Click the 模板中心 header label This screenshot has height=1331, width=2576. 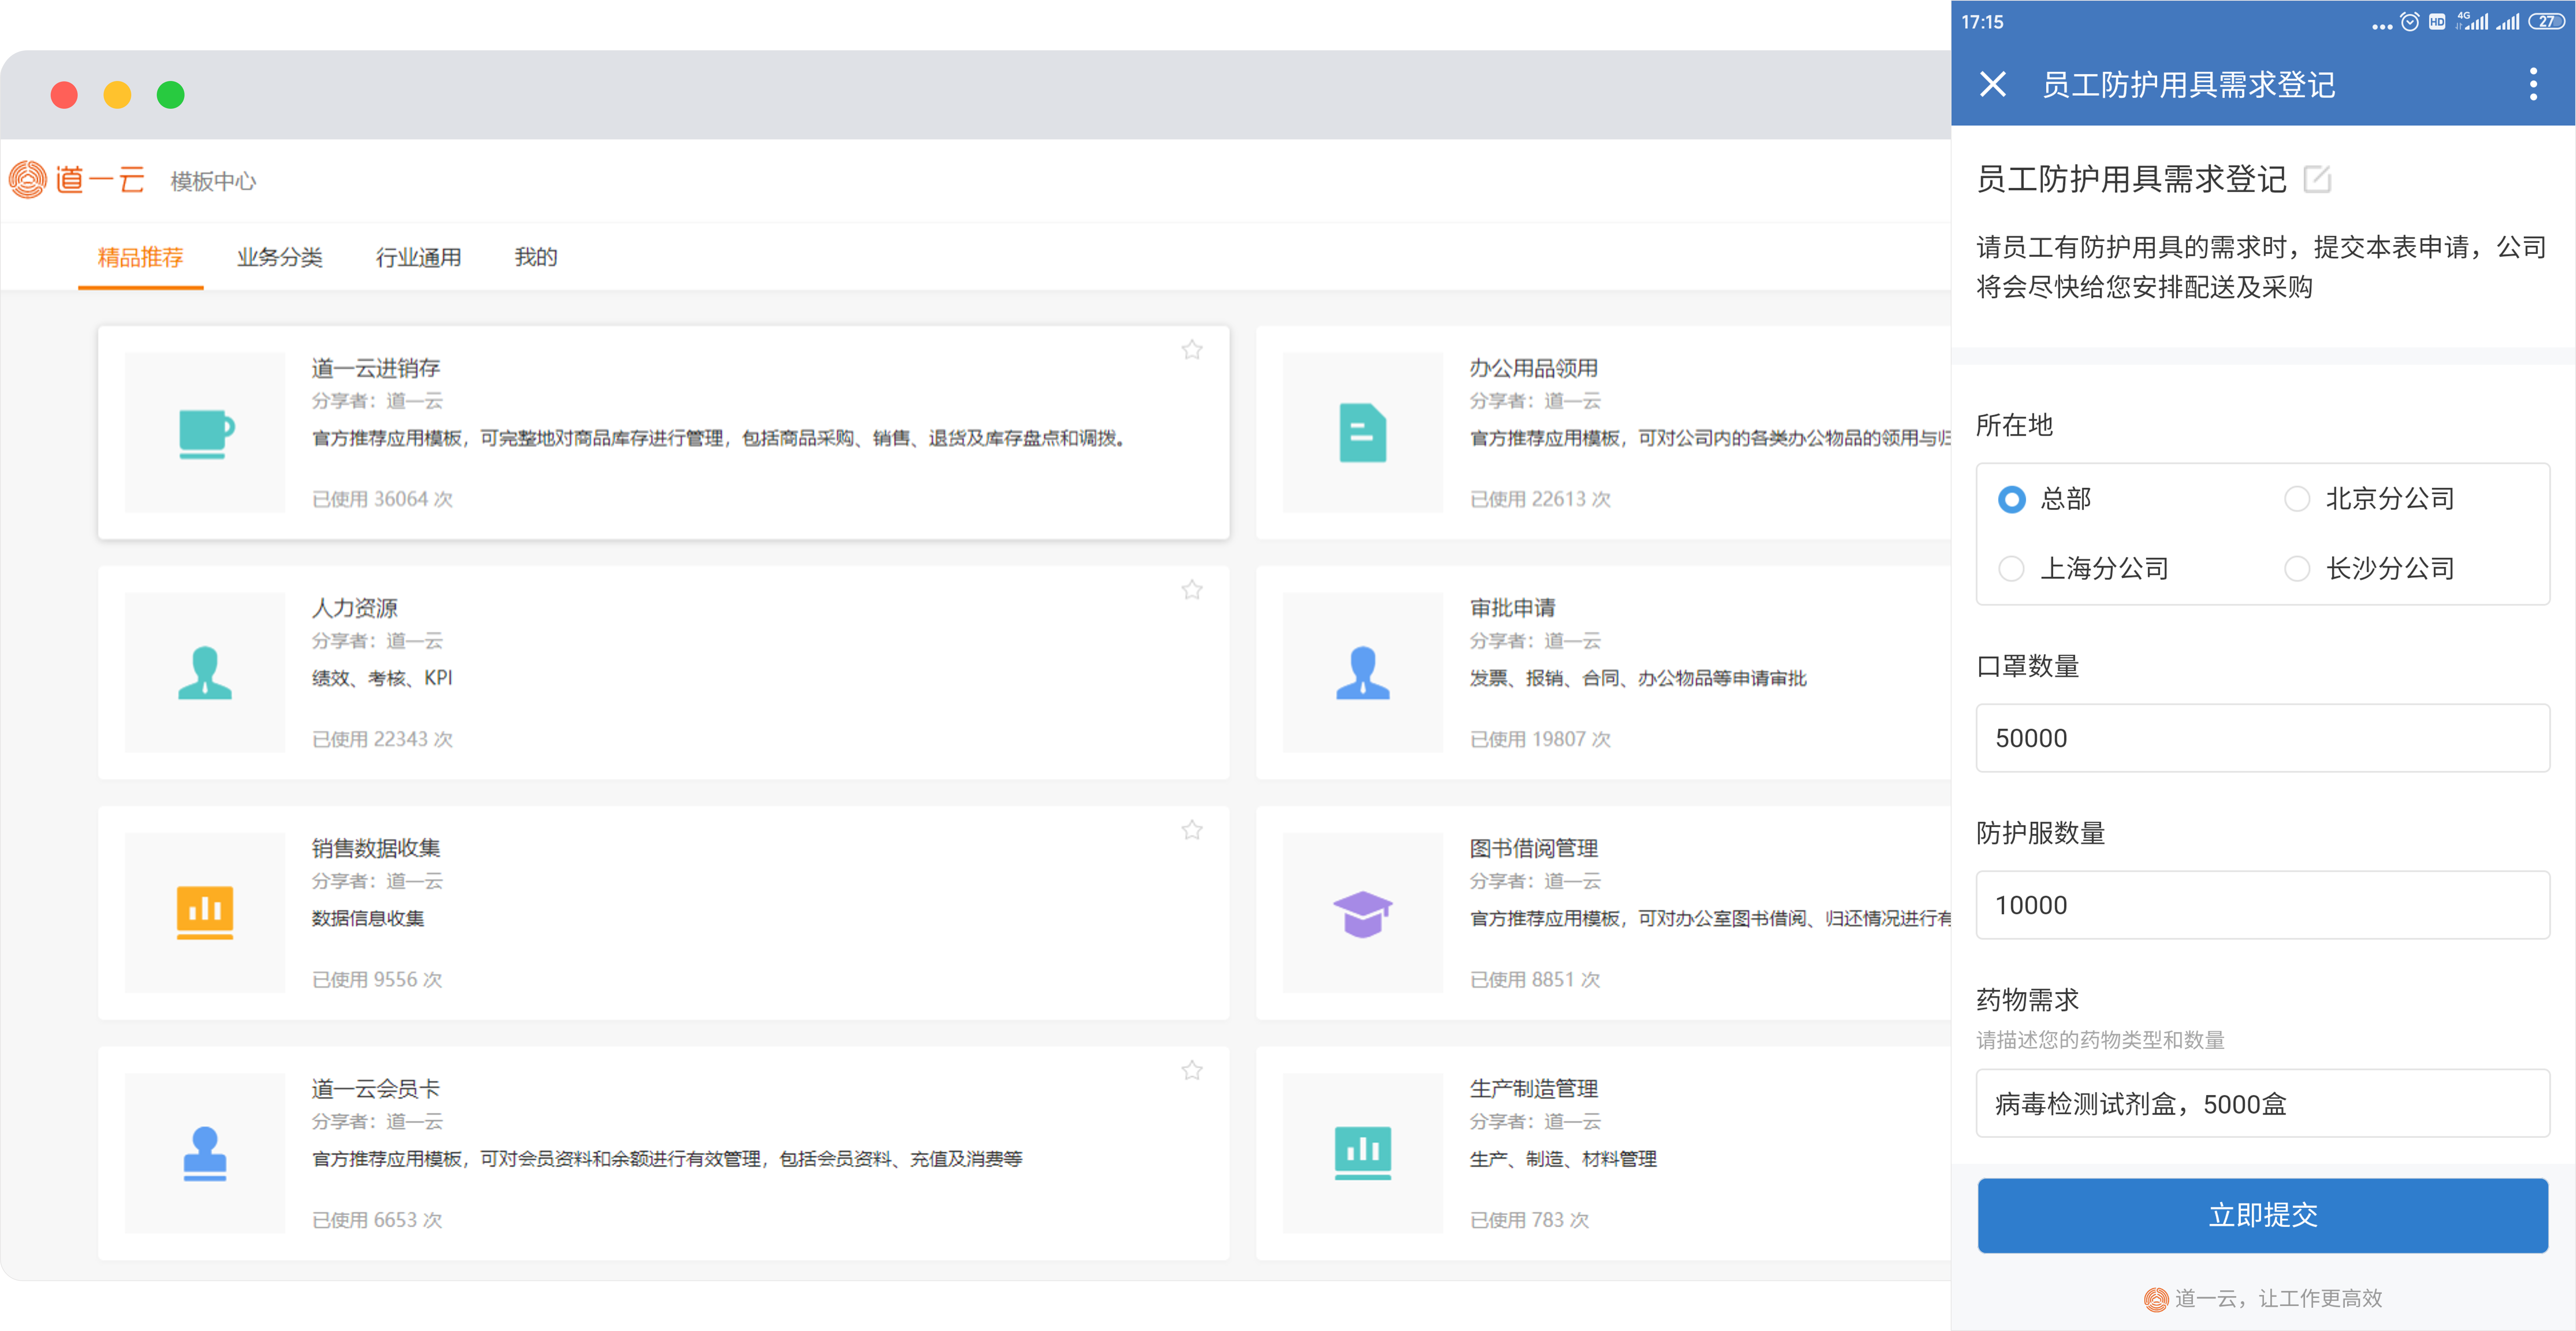tap(213, 181)
